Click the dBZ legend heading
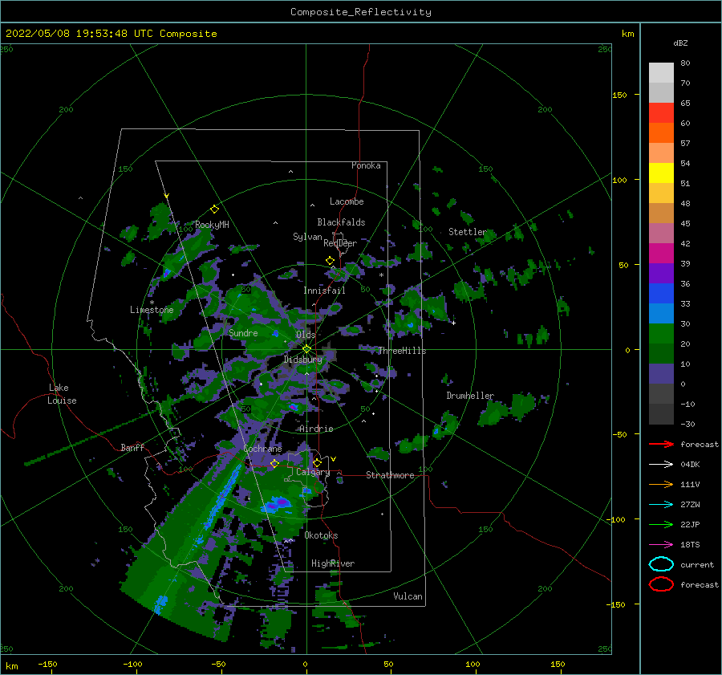 680,43
